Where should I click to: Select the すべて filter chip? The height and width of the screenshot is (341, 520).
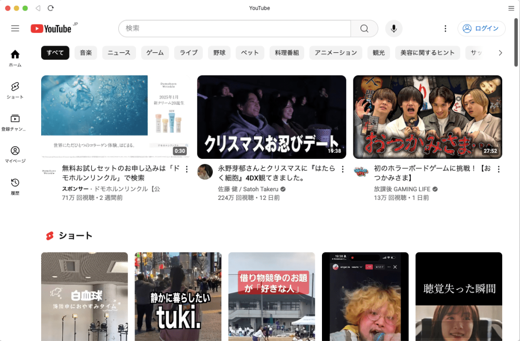click(55, 53)
